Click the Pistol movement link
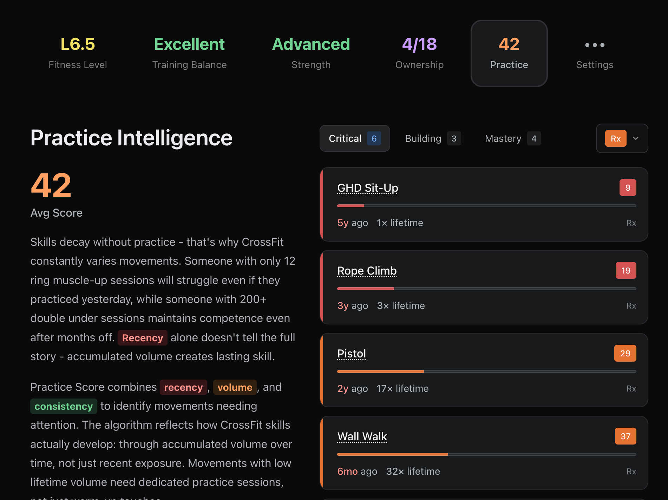668x500 pixels. [352, 354]
